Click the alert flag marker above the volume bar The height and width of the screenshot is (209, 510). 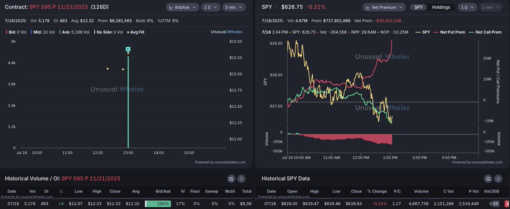click(x=128, y=50)
